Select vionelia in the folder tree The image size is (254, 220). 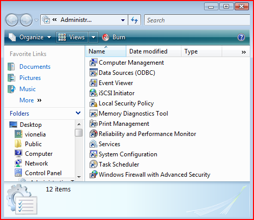pyautogui.click(x=35, y=134)
